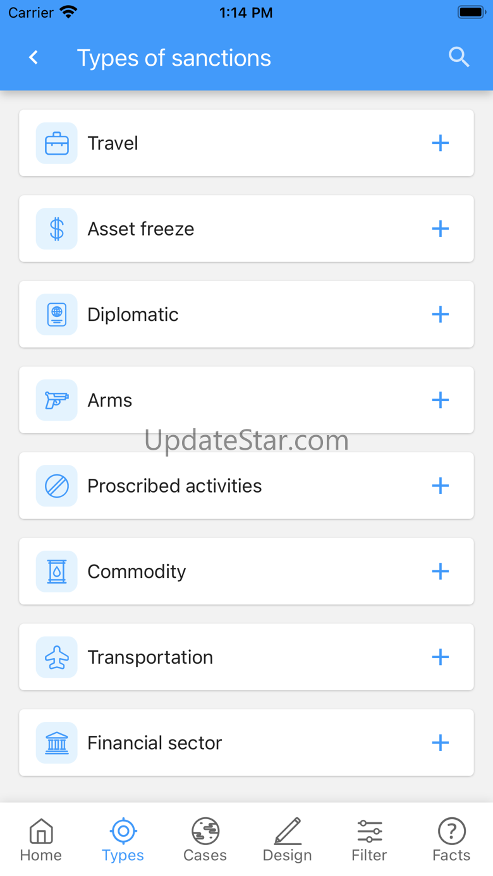Tap the Asset freeze dollar icon
493x876 pixels.
pos(57,229)
